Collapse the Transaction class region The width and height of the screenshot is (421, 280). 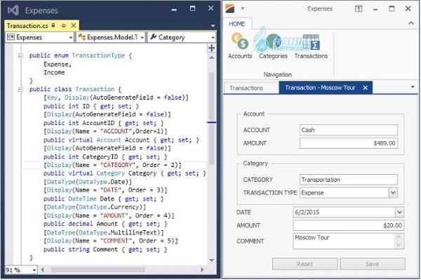pos(20,89)
